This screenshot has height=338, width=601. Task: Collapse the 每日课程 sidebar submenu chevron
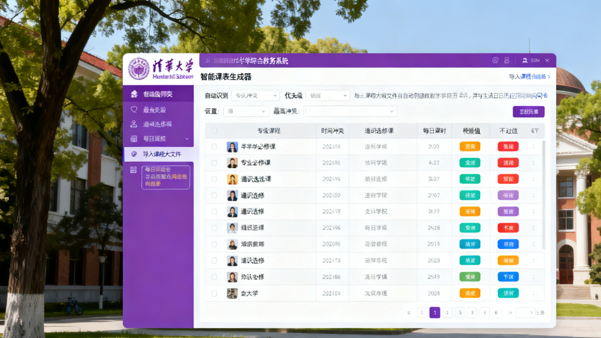pyautogui.click(x=188, y=139)
